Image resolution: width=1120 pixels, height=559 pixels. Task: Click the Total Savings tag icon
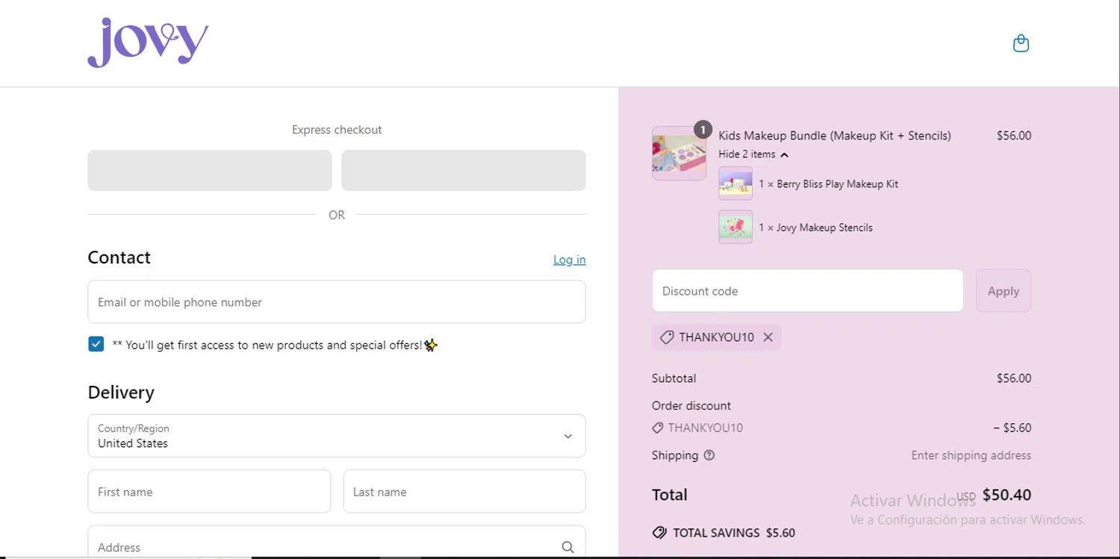pos(659,533)
